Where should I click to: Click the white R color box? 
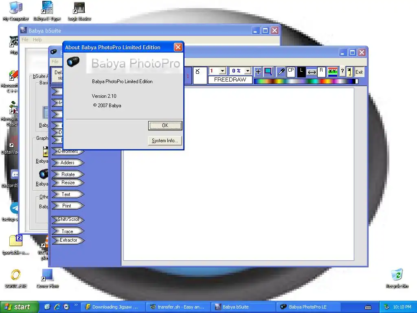click(321, 72)
